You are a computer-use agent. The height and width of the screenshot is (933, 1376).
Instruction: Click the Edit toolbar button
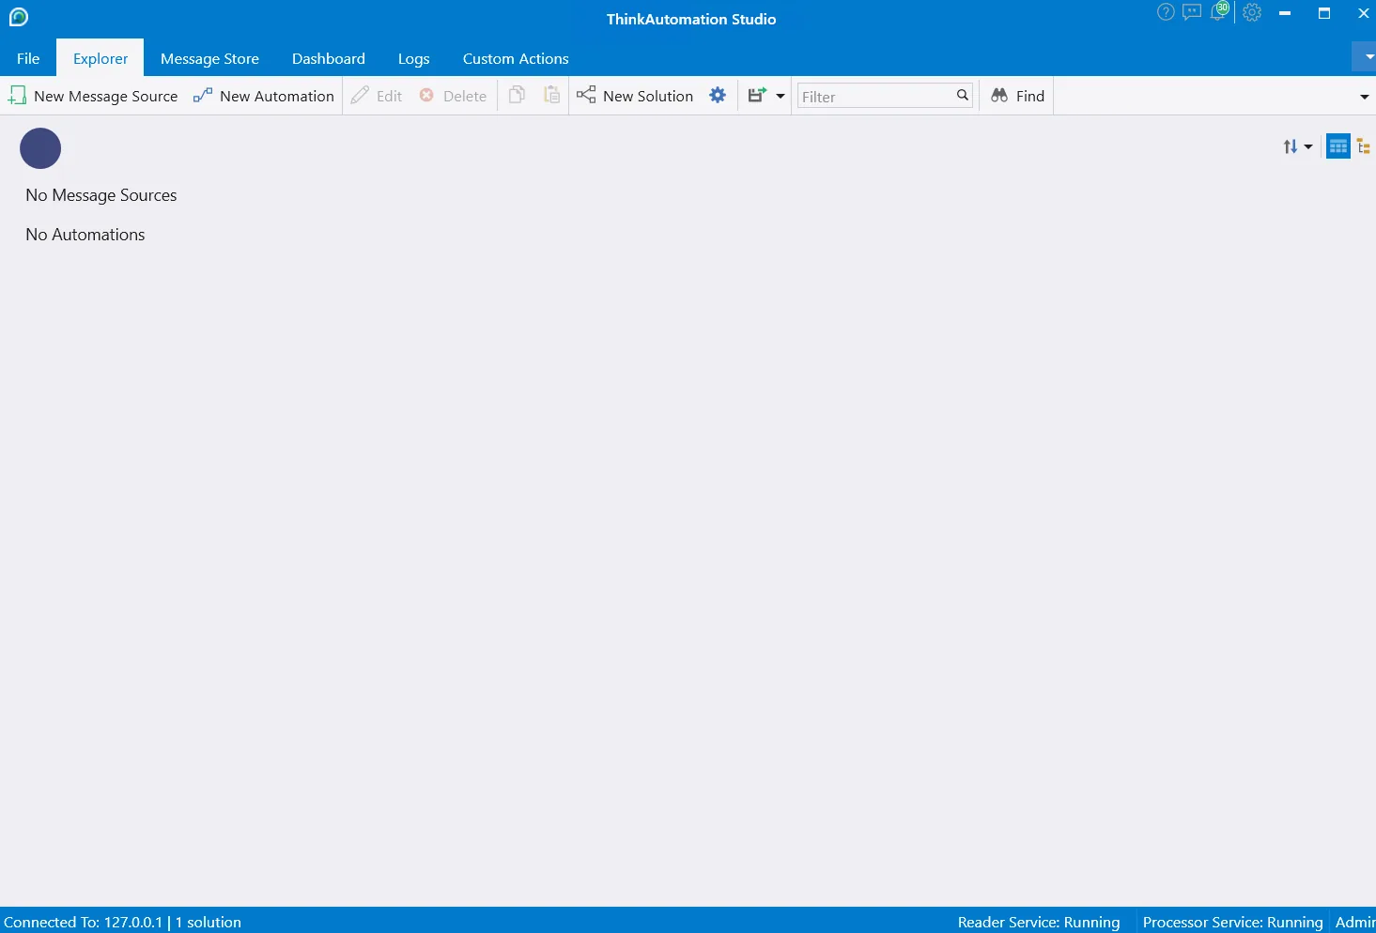click(377, 96)
